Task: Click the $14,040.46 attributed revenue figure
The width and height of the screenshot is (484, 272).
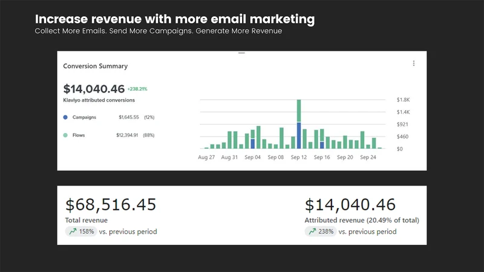Action: pos(350,205)
